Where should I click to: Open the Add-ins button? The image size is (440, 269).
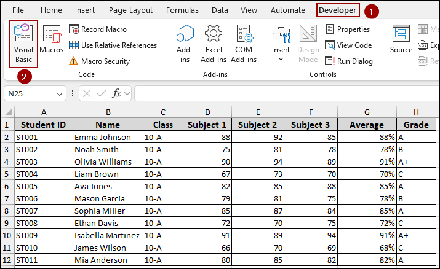[x=185, y=43]
